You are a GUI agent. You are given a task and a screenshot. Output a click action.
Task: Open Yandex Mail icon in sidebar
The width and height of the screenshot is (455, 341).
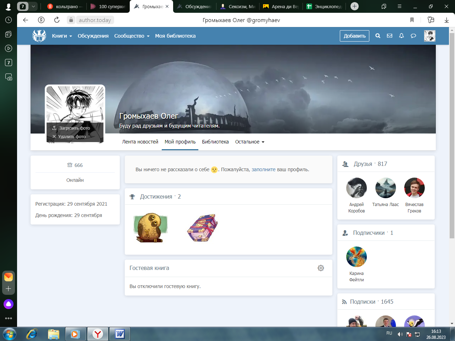click(x=9, y=277)
